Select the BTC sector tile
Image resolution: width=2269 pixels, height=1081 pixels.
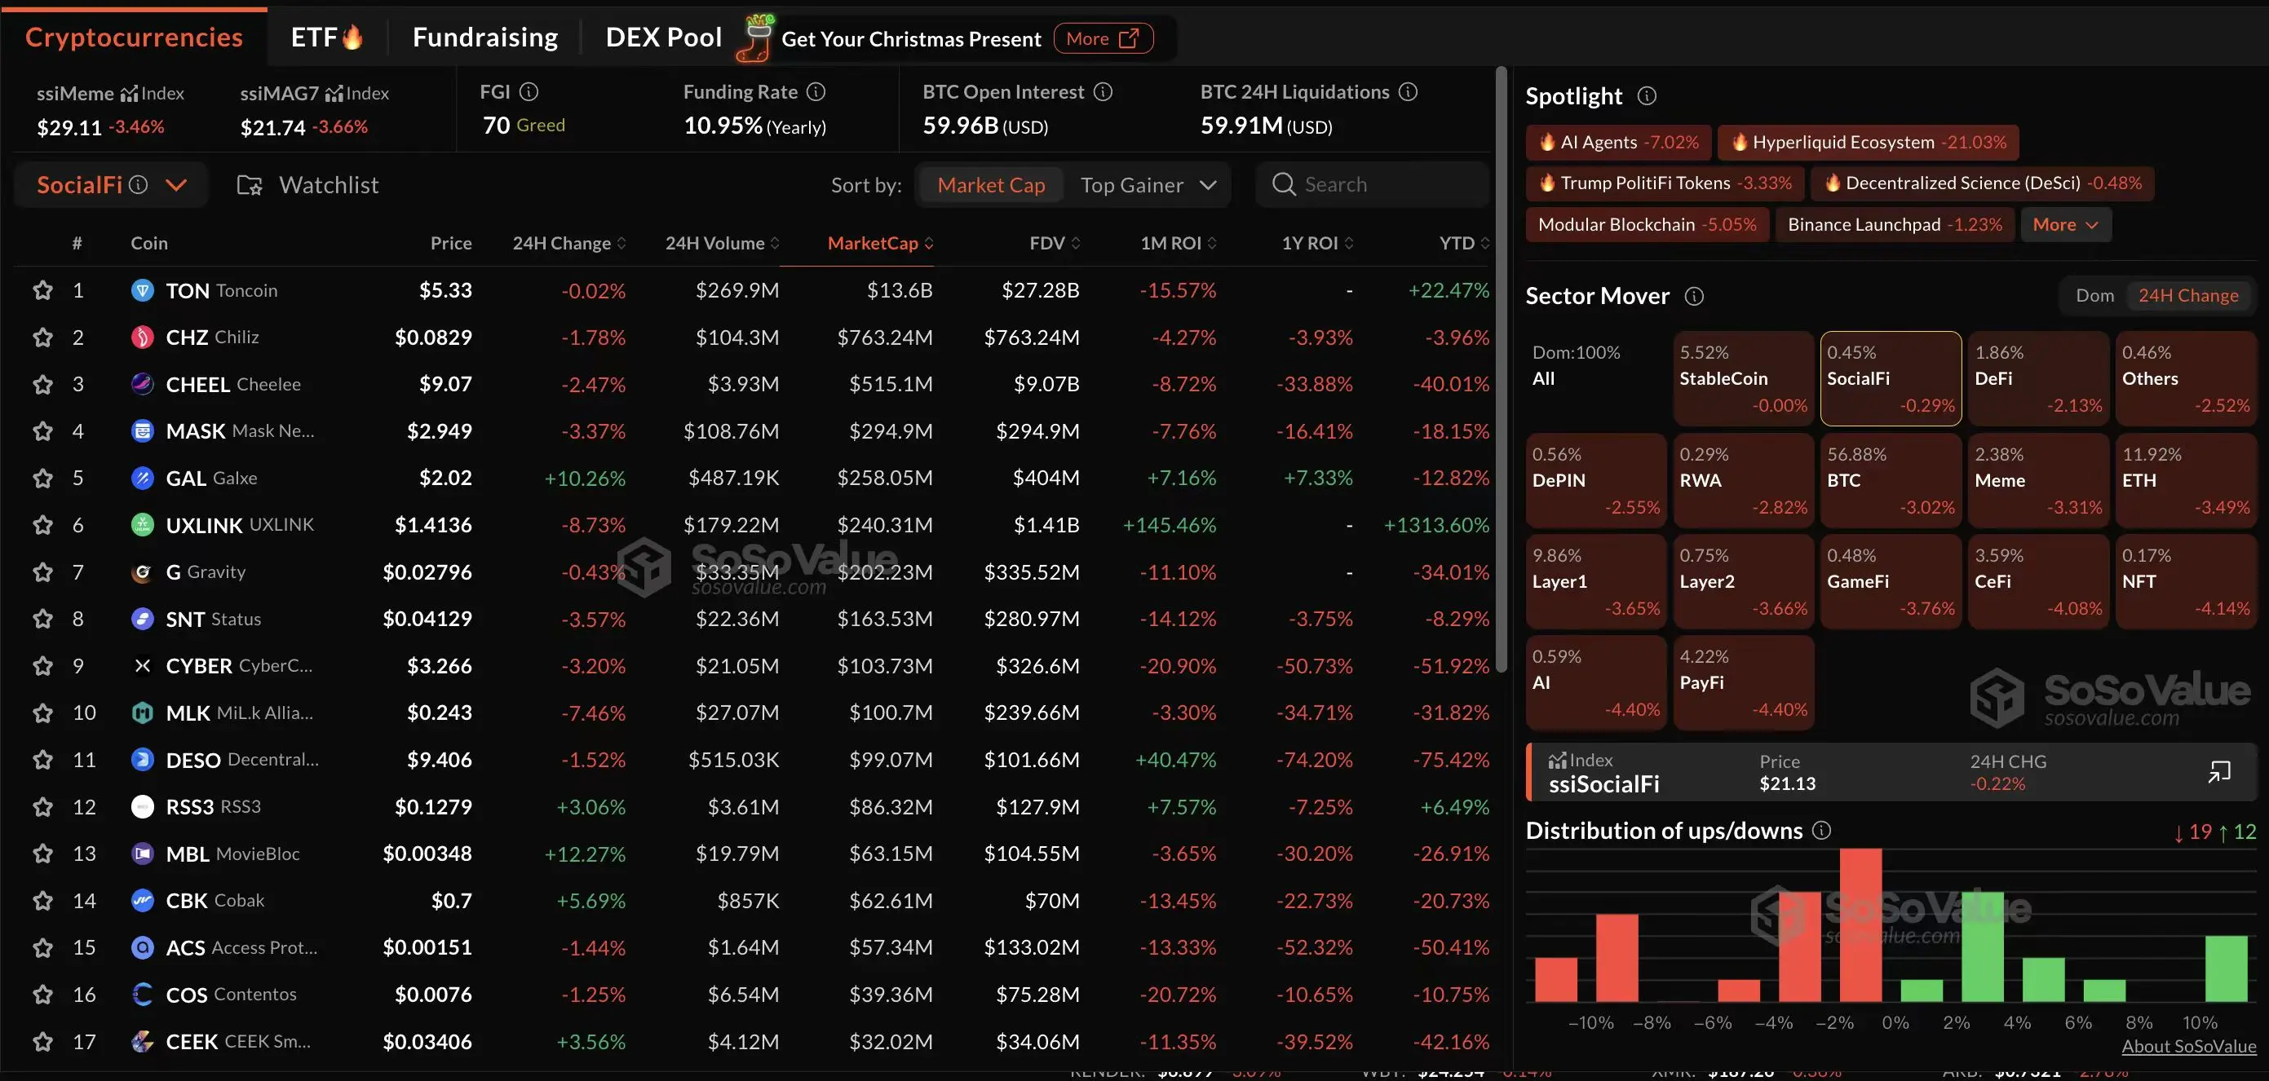coord(1891,481)
